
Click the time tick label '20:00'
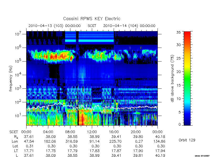(136, 132)
